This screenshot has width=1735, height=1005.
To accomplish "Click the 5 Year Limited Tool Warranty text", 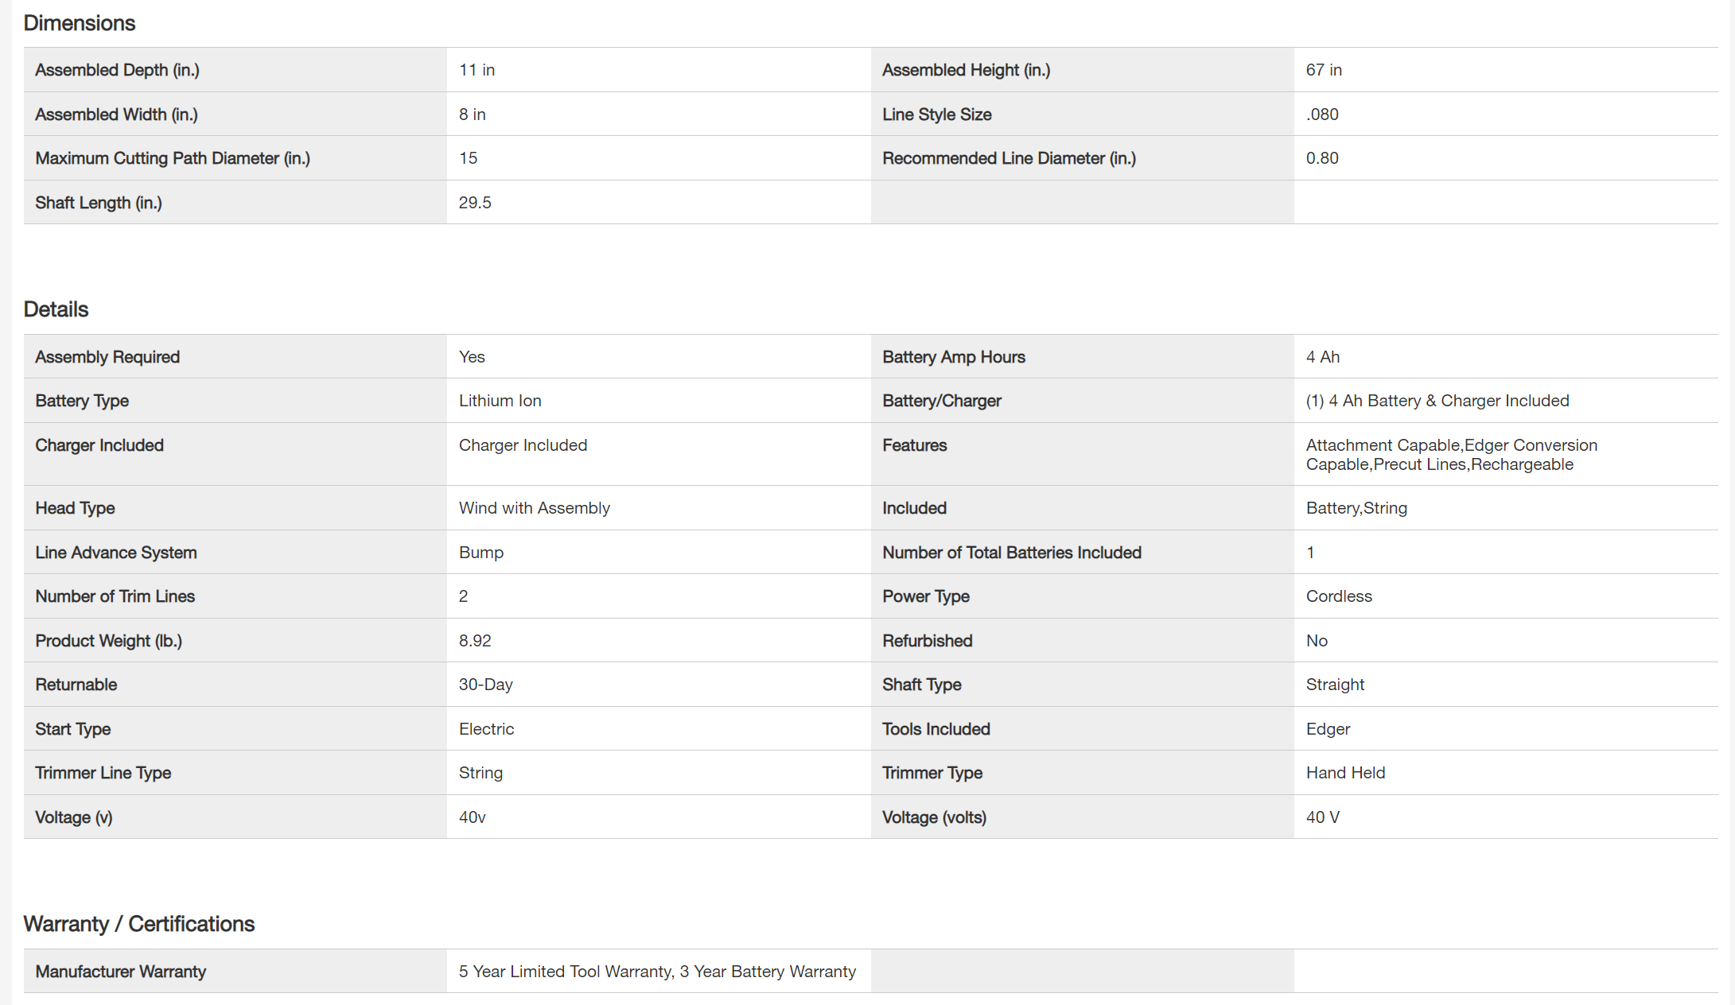I will (x=566, y=972).
